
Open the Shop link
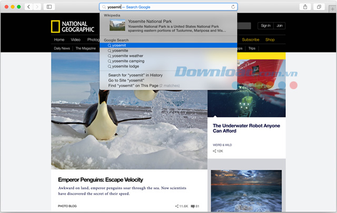click(x=270, y=39)
